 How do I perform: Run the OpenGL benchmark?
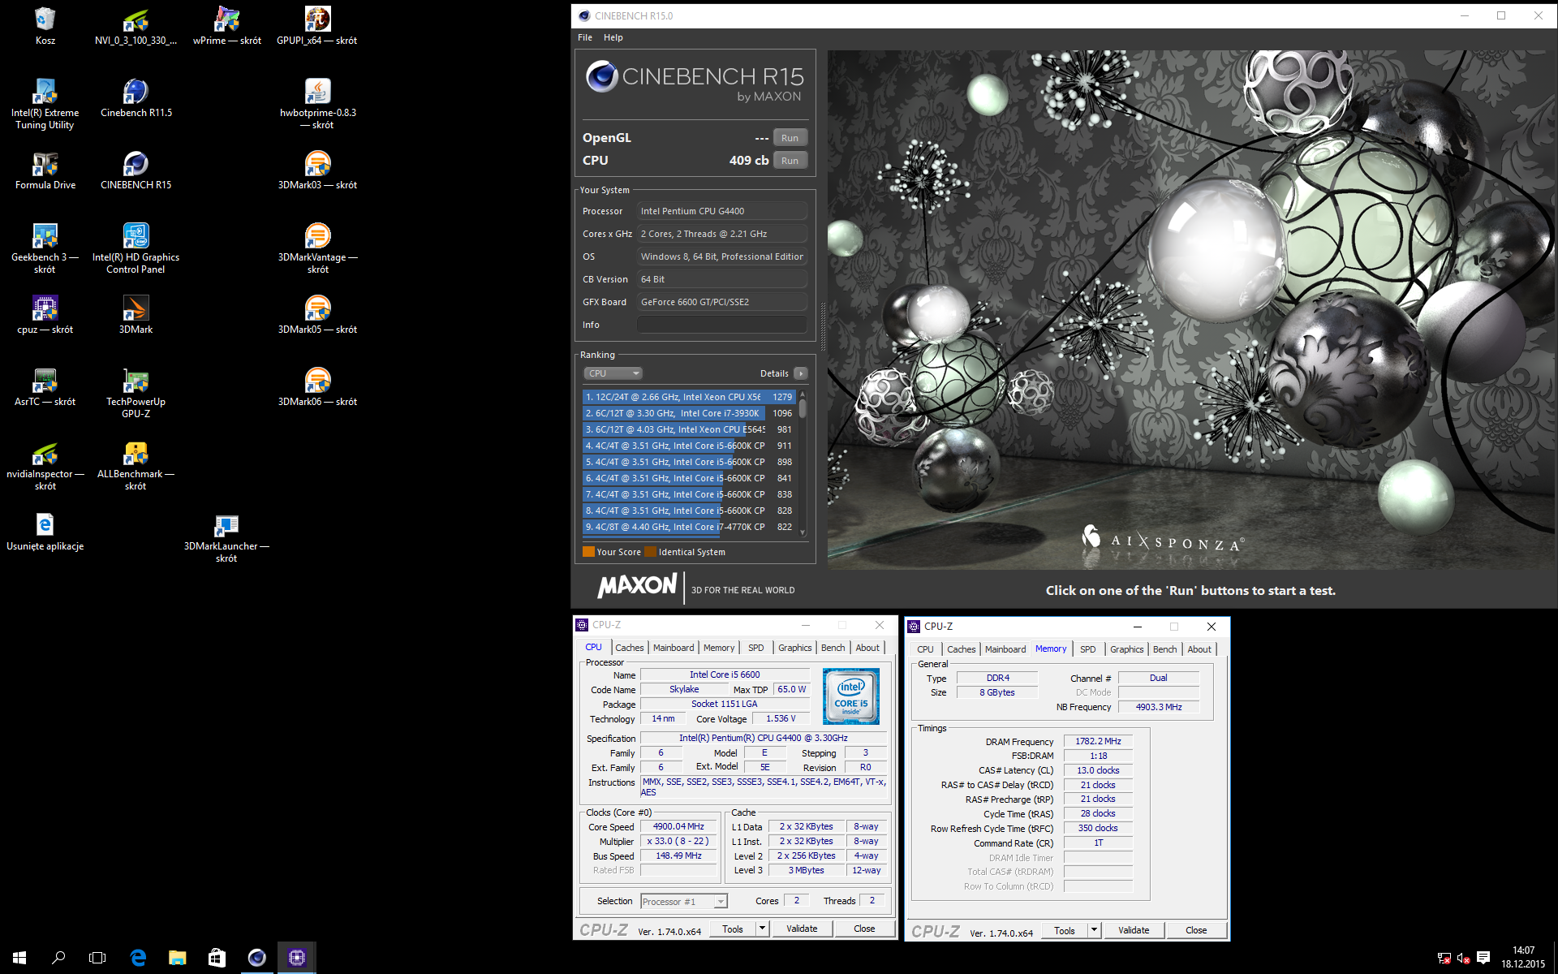point(790,138)
